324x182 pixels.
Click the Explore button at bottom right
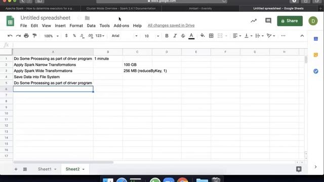(x=299, y=169)
